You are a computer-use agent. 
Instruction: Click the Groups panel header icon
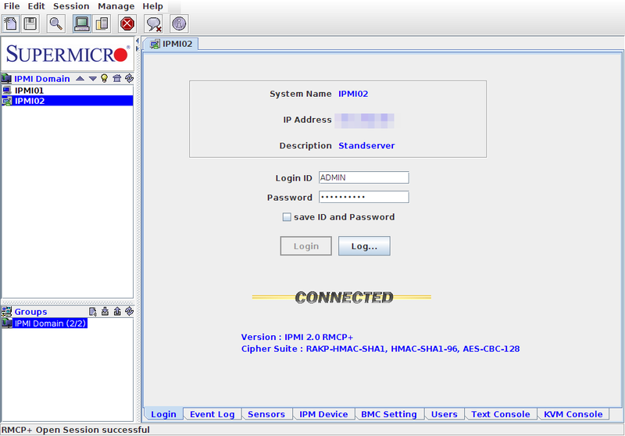click(x=6, y=311)
